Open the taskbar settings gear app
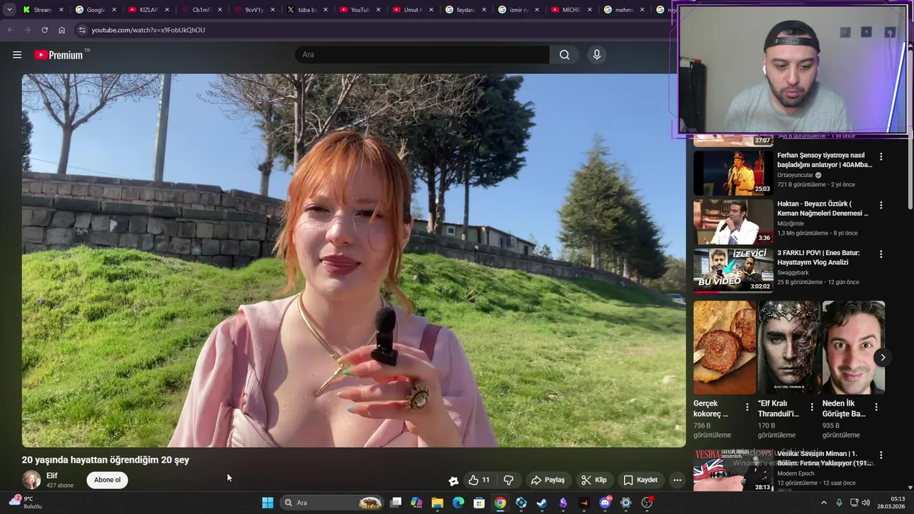The image size is (914, 514). pyautogui.click(x=626, y=503)
